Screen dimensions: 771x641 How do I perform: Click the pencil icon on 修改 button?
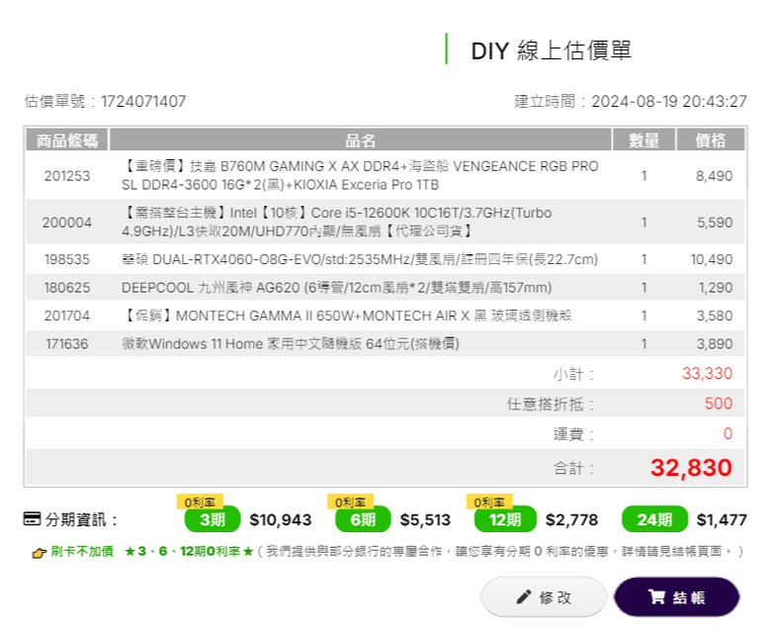point(524,596)
